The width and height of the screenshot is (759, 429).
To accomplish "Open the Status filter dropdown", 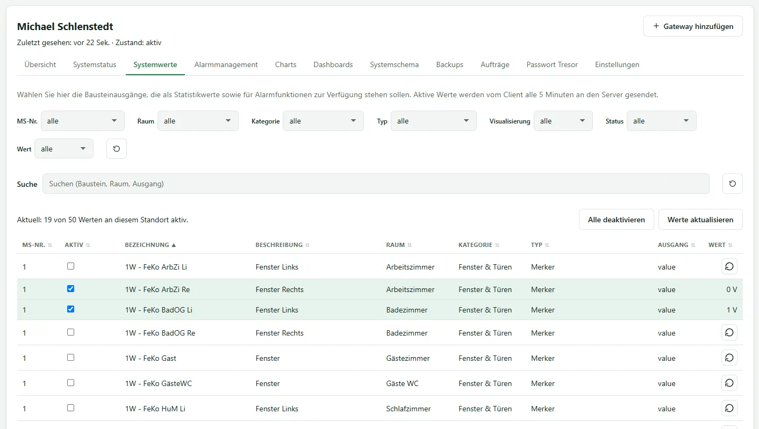I will [x=661, y=121].
